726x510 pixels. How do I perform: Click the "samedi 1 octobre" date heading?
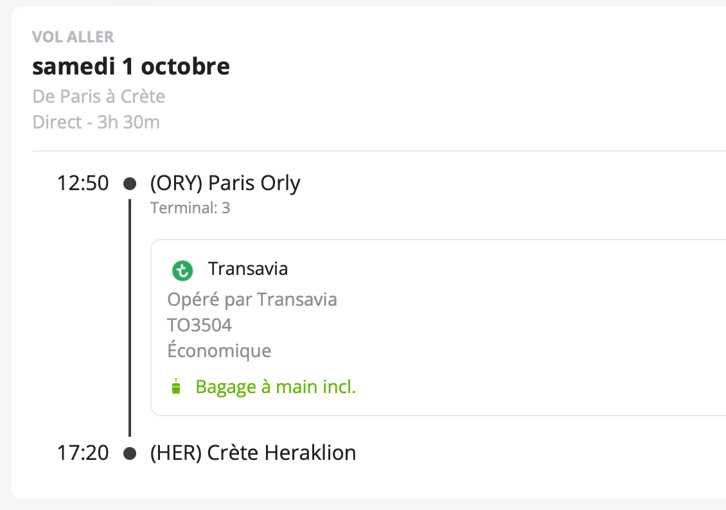(131, 67)
